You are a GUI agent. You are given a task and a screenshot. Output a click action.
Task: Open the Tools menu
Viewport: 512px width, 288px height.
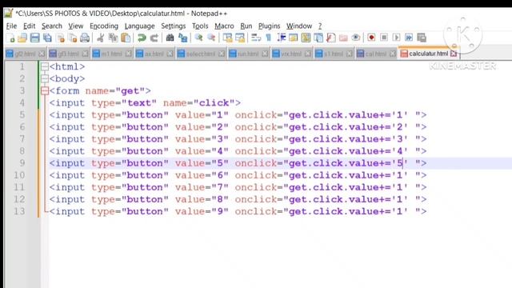tap(200, 26)
